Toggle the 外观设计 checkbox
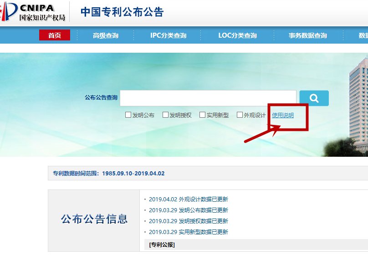This screenshot has width=368, height=274. pyautogui.click(x=240, y=115)
